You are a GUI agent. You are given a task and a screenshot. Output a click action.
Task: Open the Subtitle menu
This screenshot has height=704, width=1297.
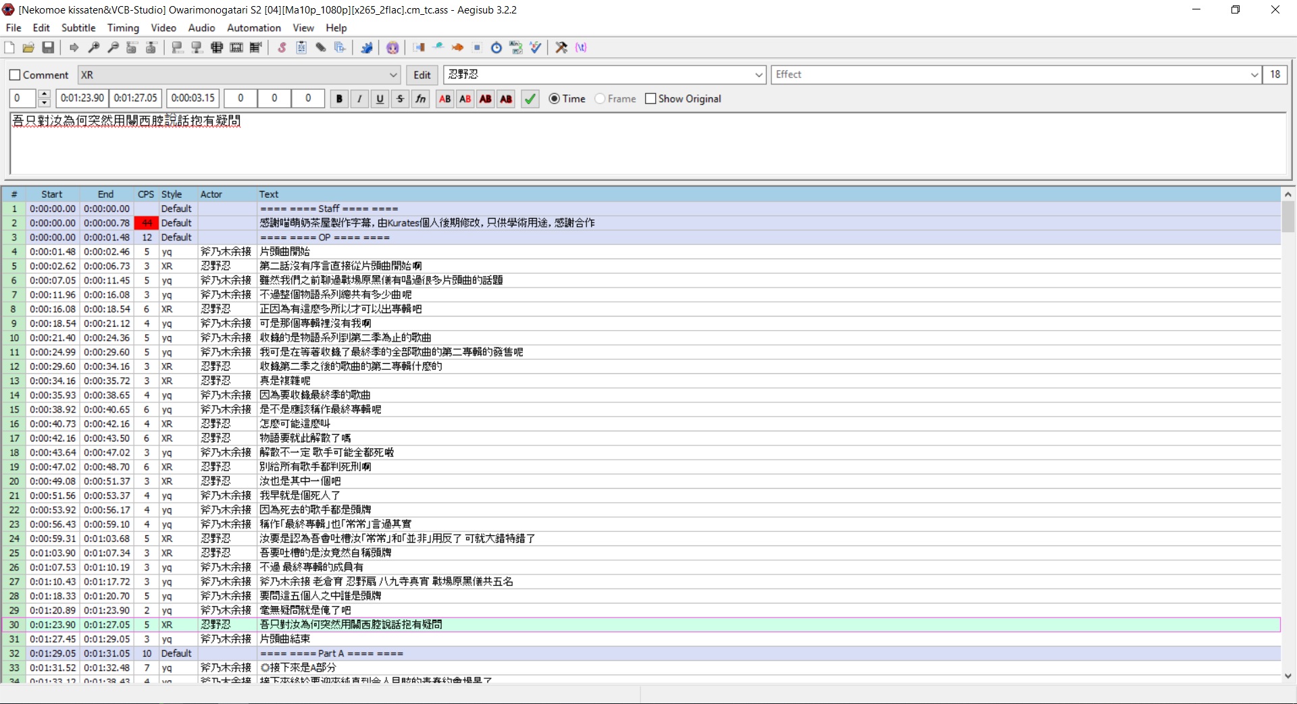tap(78, 28)
